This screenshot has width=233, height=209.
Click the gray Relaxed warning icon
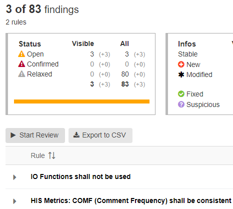pos(21,74)
